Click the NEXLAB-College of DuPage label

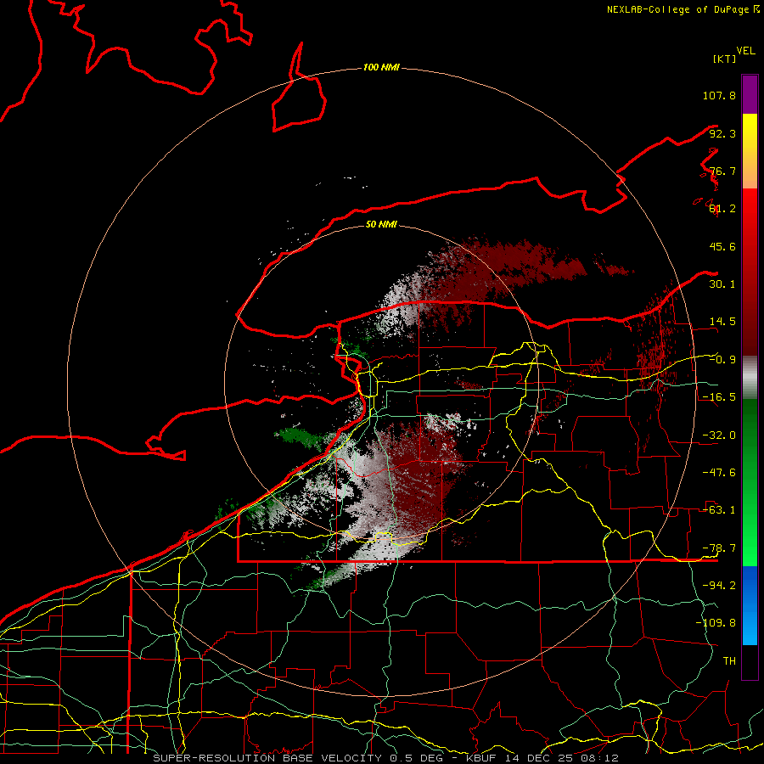683,9
